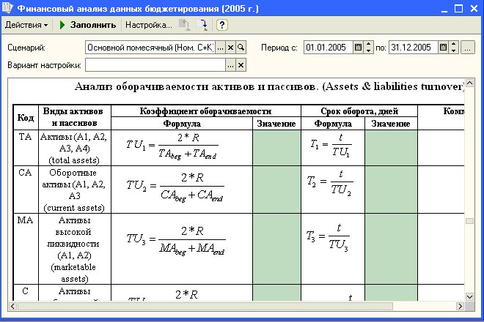This screenshot has width=484, height=322.
Task: Click the Сценарий input field
Action: tap(150, 48)
